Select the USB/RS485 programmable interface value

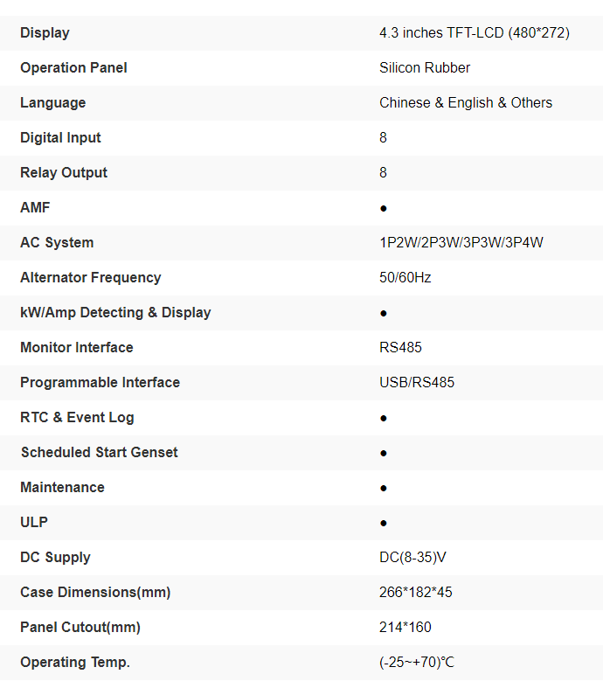(x=416, y=383)
